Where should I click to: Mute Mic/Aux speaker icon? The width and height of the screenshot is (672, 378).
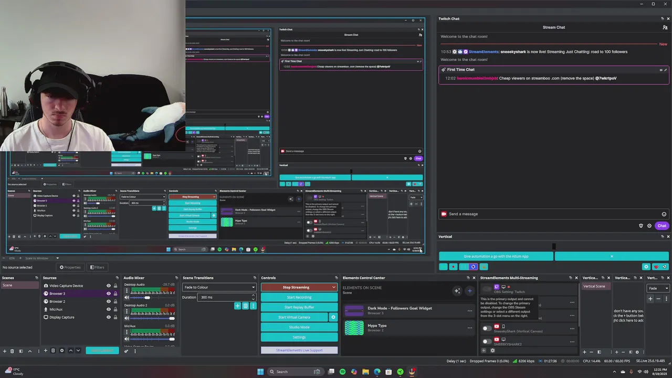pos(127,339)
